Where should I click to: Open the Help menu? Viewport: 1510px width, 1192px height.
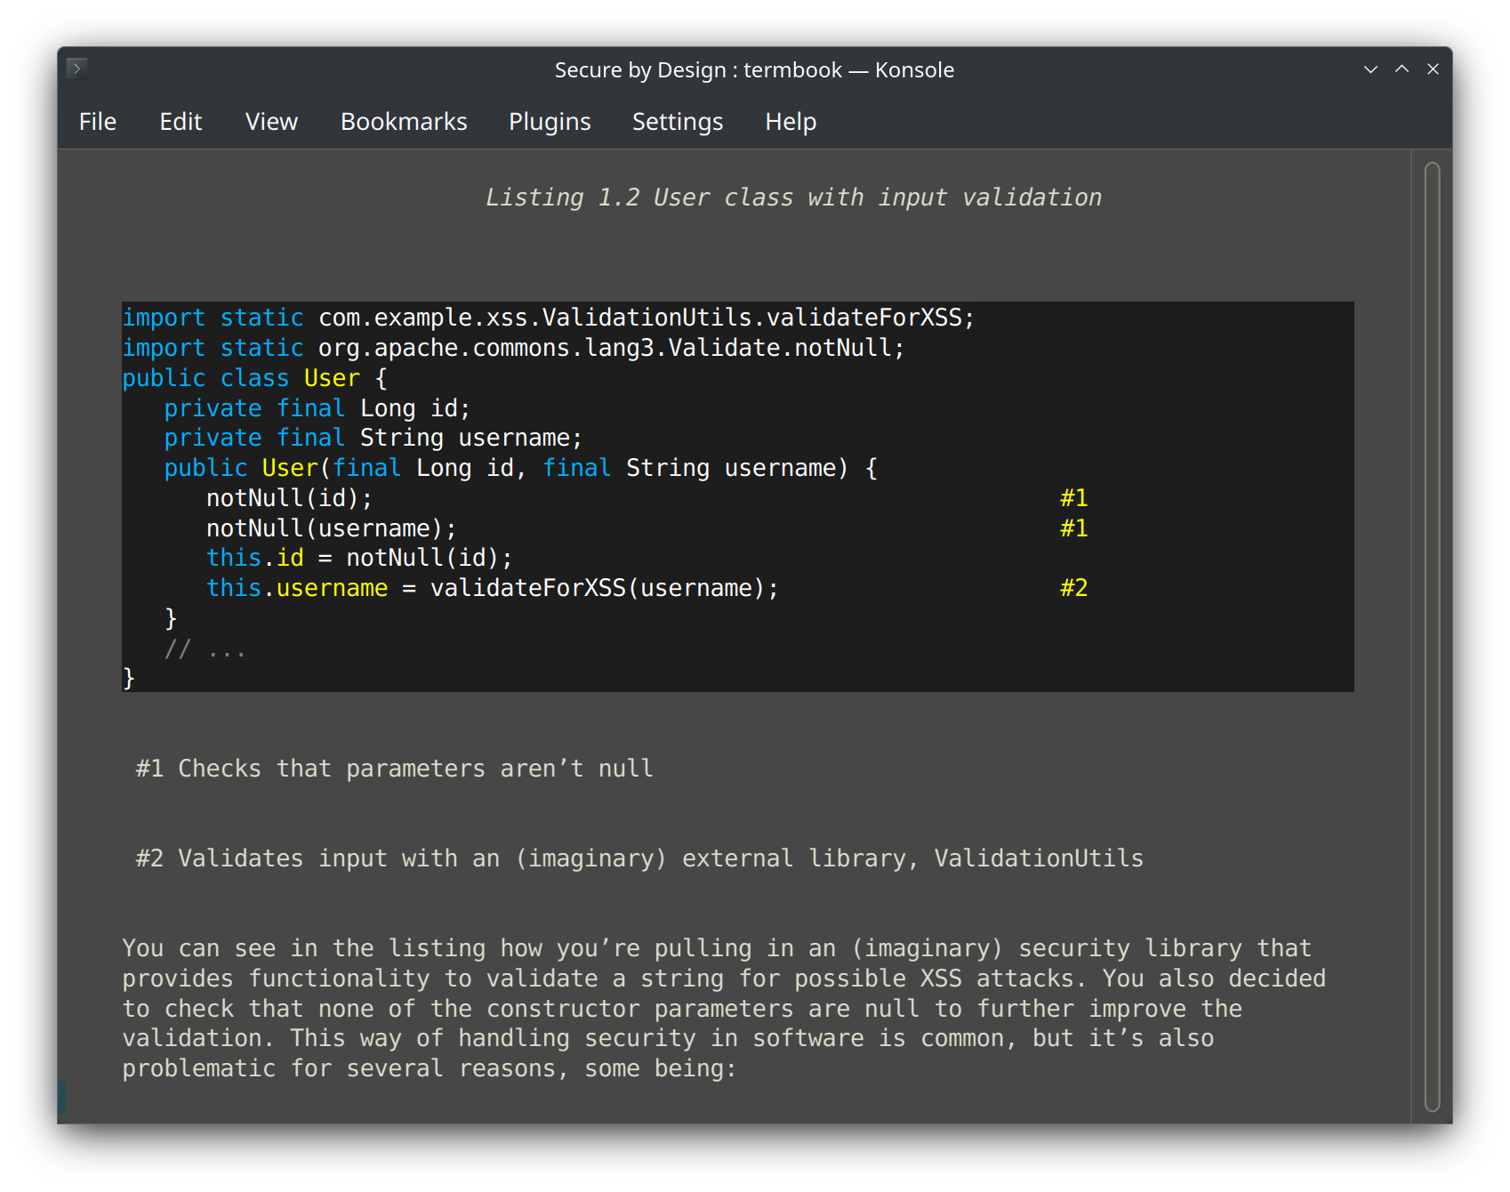(x=791, y=121)
